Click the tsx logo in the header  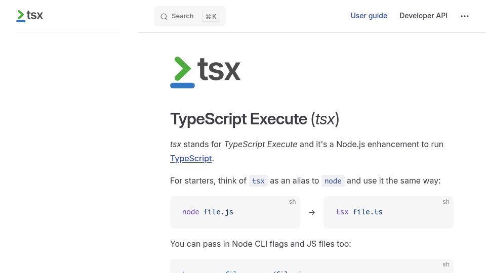pyautogui.click(x=30, y=16)
